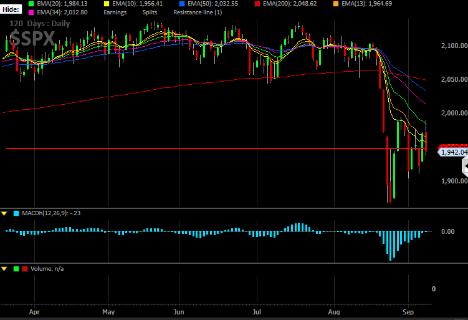Select the orange EMA(13) color swatch

point(336,4)
